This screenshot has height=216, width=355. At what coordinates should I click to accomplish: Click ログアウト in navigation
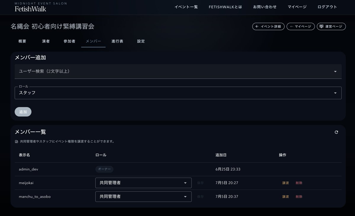pyautogui.click(x=327, y=7)
